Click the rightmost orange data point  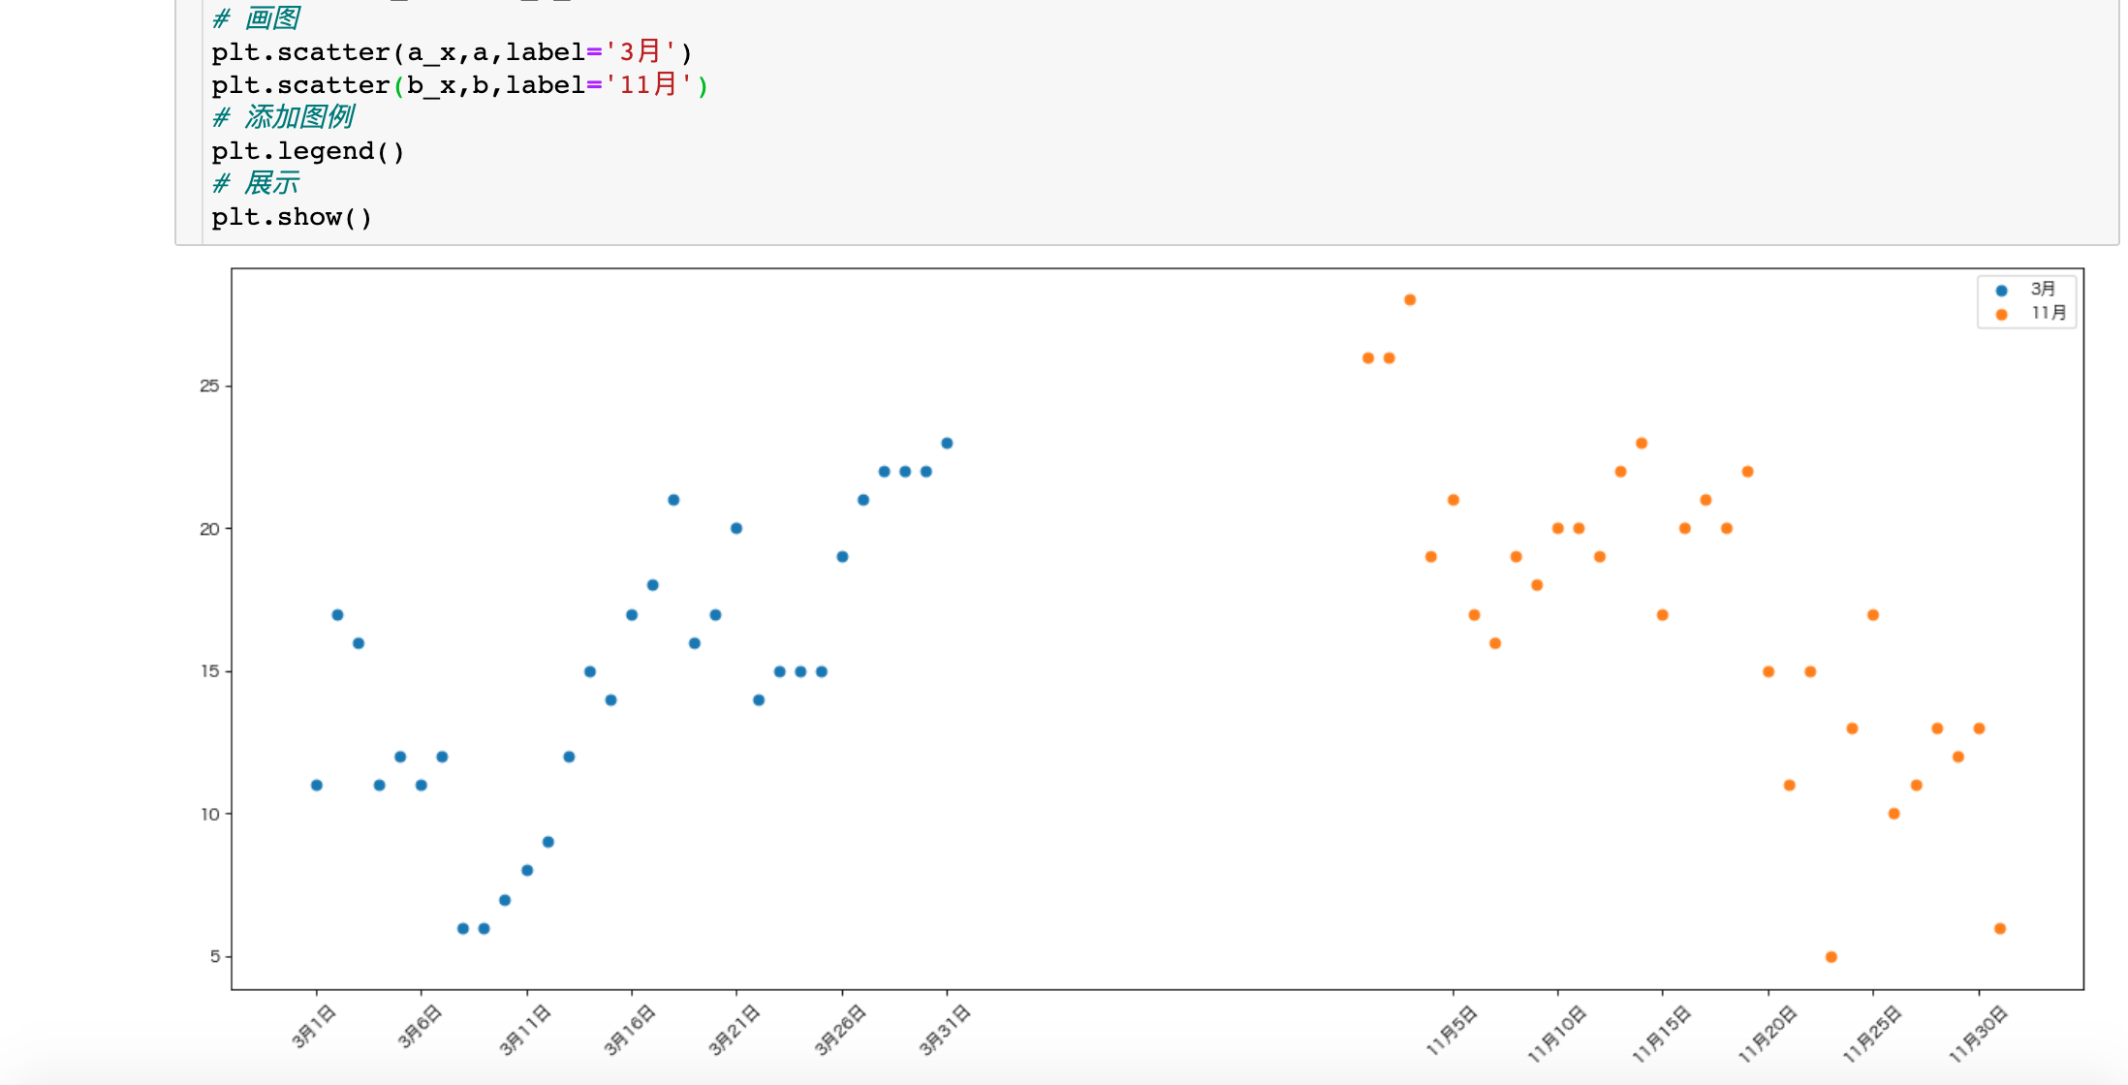2000,928
